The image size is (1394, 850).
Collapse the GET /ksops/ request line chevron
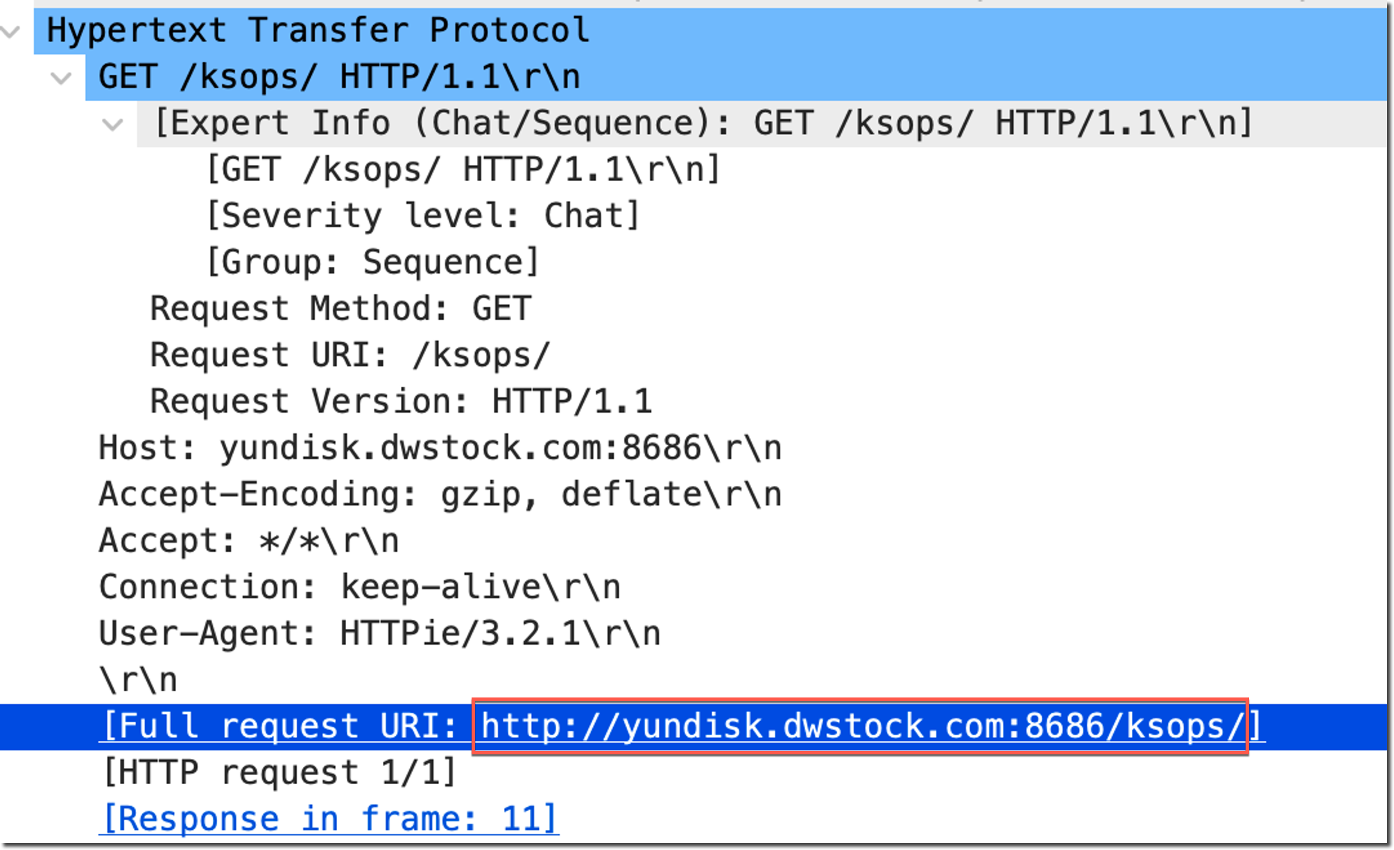62,78
